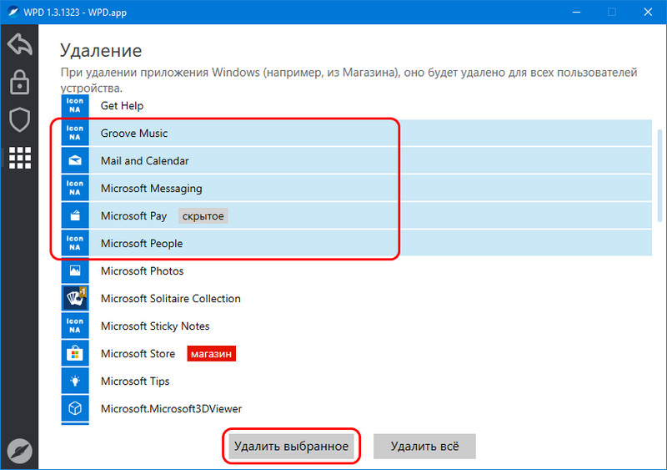Click the Microsoft Messaging app icon
Screen dimensions: 667x470
(75, 188)
